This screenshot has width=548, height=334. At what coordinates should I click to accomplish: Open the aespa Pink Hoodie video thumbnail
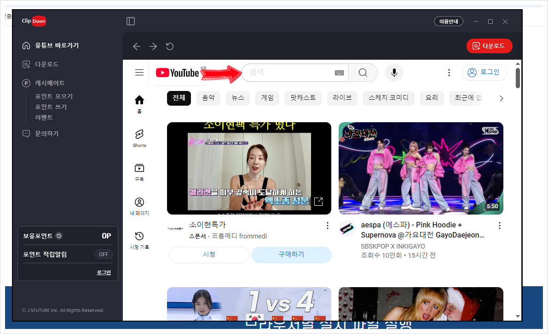[421, 168]
